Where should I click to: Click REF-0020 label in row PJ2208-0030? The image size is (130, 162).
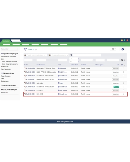pyautogui.click(x=40, y=90)
